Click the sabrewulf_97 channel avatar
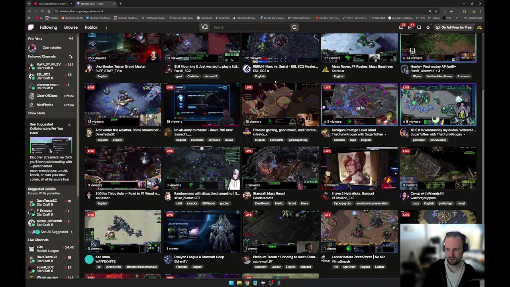 [247, 259]
